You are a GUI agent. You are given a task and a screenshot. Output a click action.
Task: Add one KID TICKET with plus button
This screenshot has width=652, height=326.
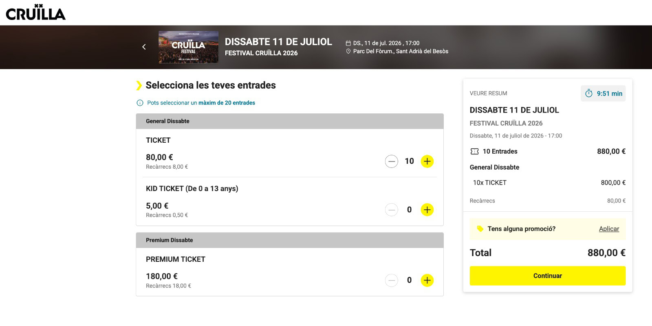tap(427, 210)
